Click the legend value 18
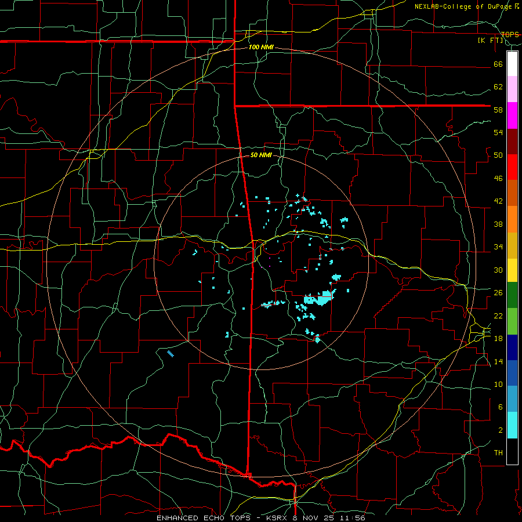The width and height of the screenshot is (522, 522). pos(498,339)
